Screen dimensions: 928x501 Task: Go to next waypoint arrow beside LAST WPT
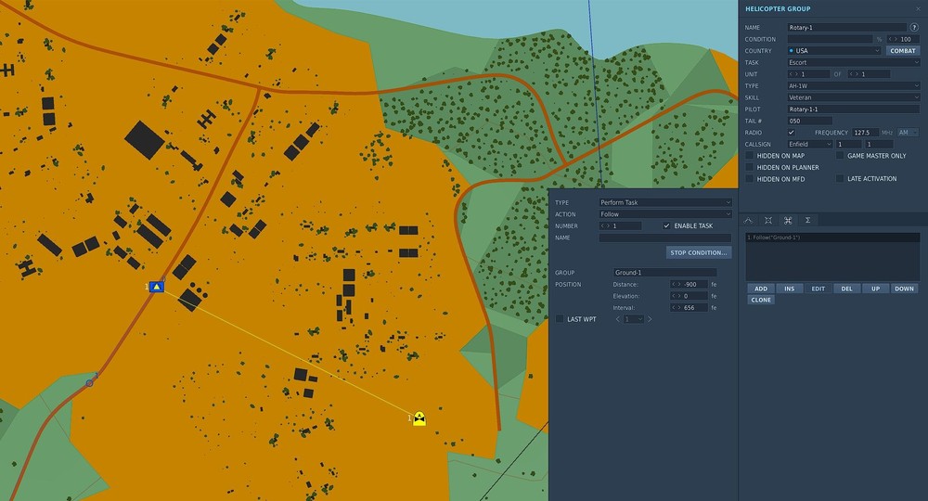click(x=650, y=319)
